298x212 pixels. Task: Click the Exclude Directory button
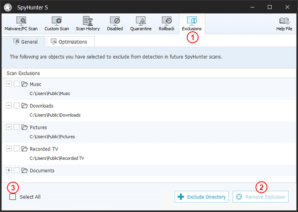click(x=202, y=197)
